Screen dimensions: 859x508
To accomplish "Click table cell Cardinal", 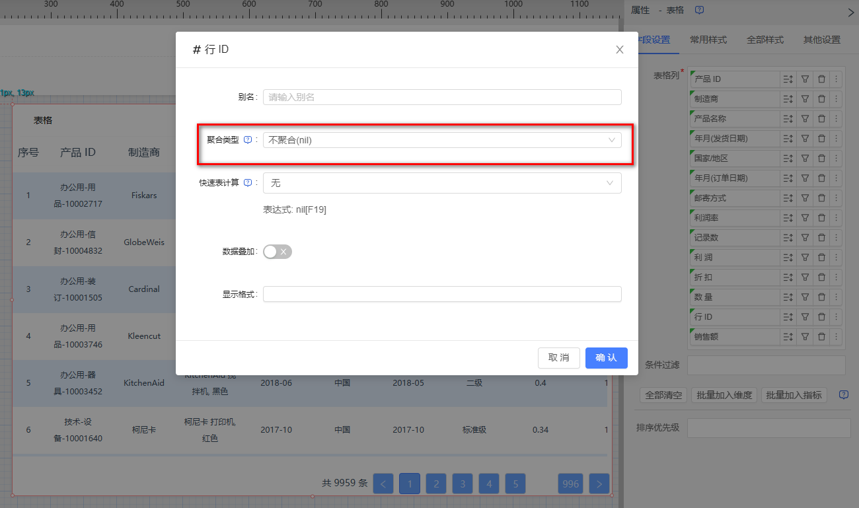I will click(144, 289).
